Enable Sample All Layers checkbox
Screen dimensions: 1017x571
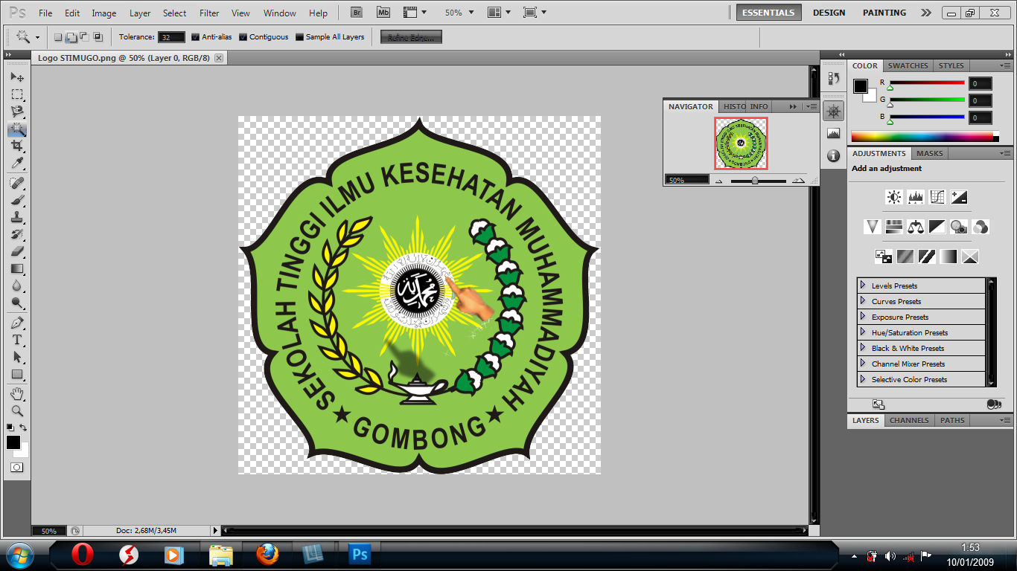299,37
